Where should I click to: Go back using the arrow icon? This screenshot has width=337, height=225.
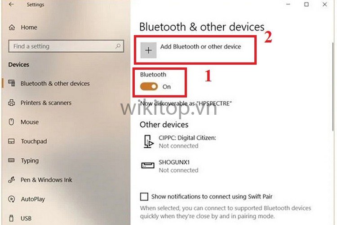tap(11, 4)
